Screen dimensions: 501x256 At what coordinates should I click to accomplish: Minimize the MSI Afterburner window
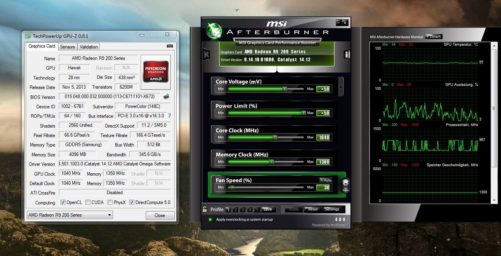[339, 22]
